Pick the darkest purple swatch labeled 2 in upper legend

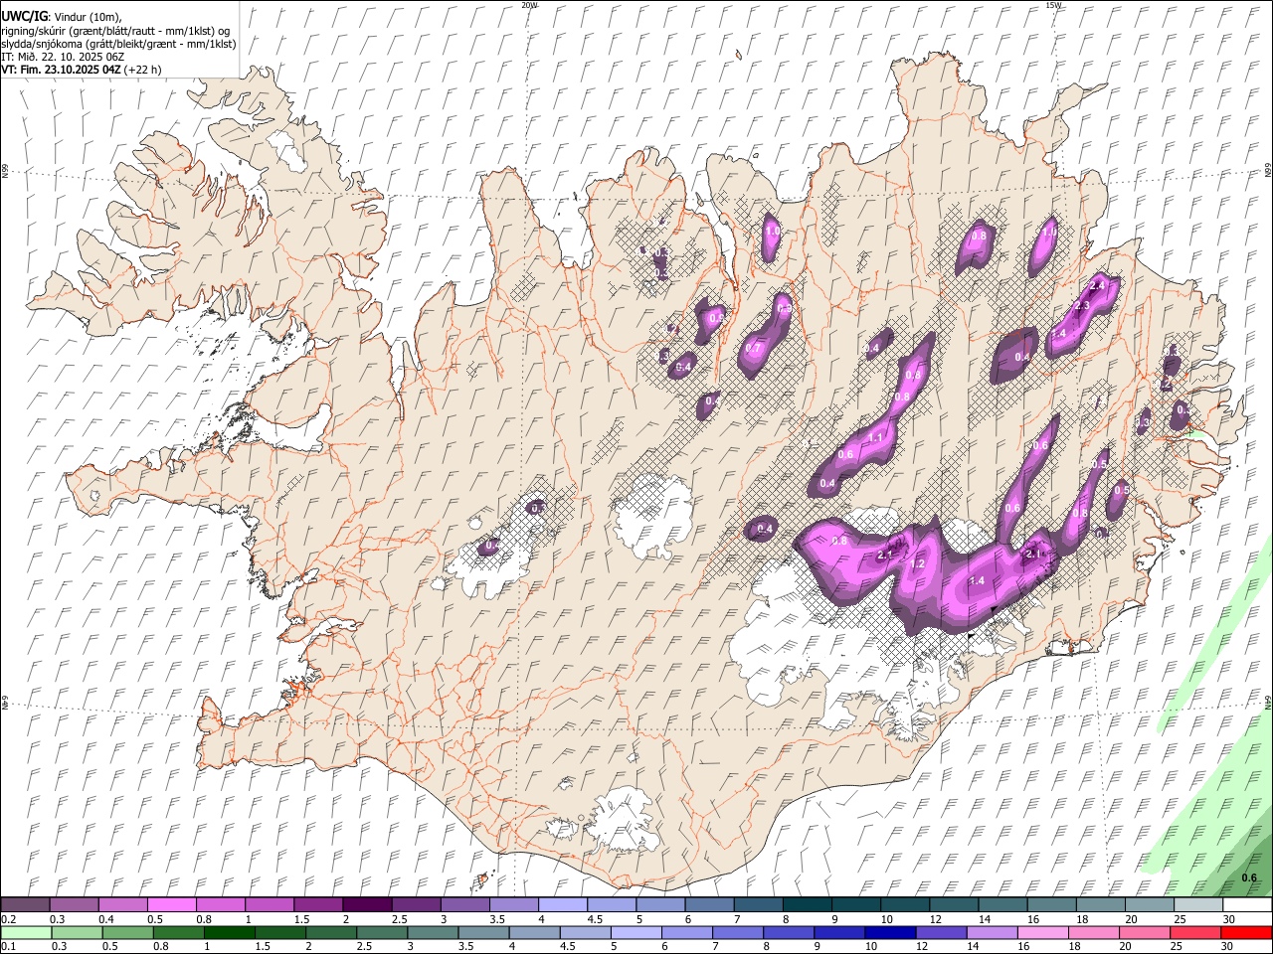[366, 905]
